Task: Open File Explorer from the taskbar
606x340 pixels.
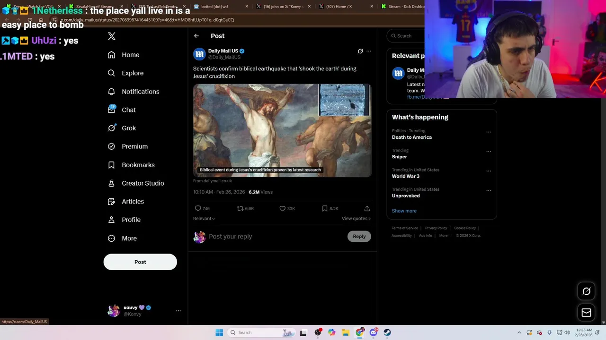Action: pos(346,332)
